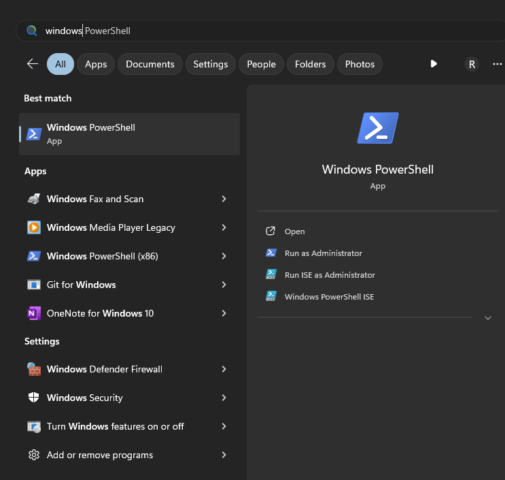The image size is (505, 480).
Task: Open Add or remove programs setting
Action: coord(129,455)
